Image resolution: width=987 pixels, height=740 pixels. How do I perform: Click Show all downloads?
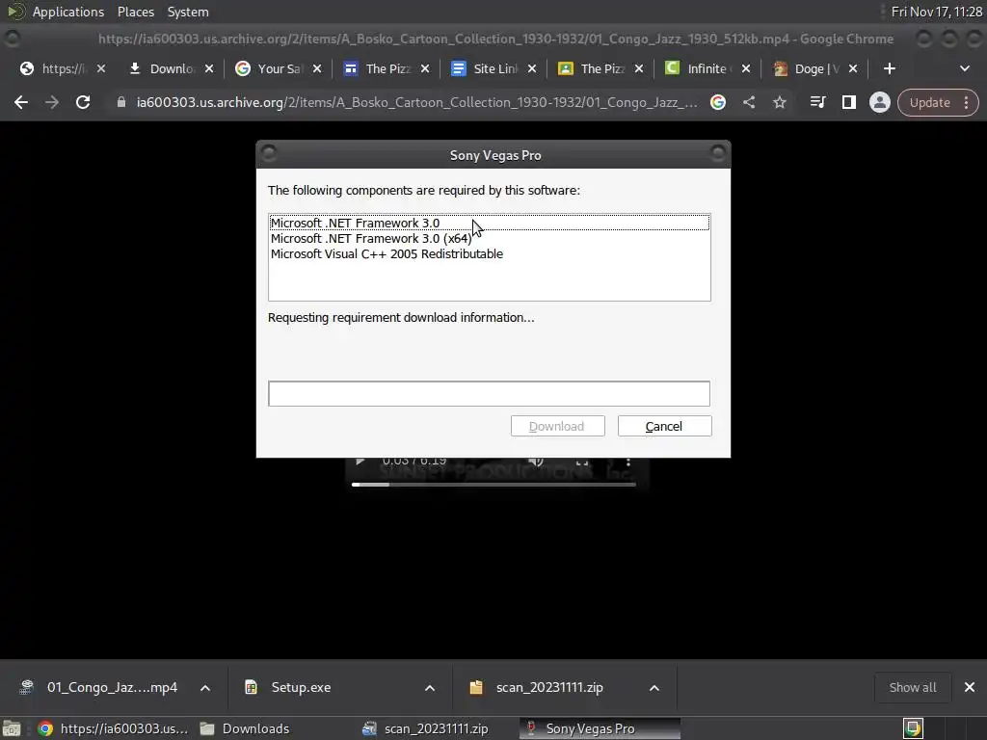(912, 687)
